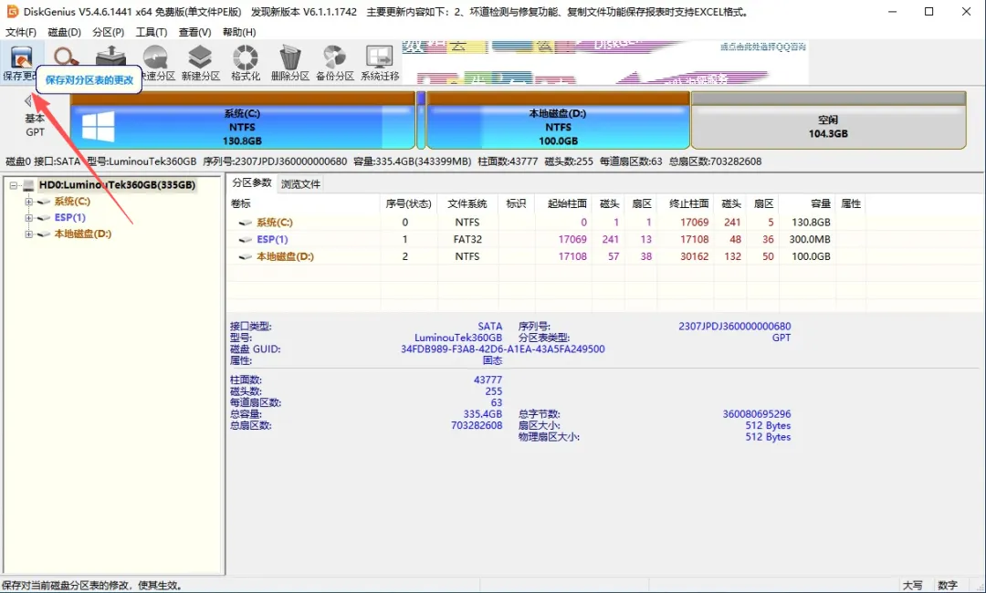Screen dimensions: 986x593
Task: Open the 分区(P) menu
Action: click(x=108, y=32)
